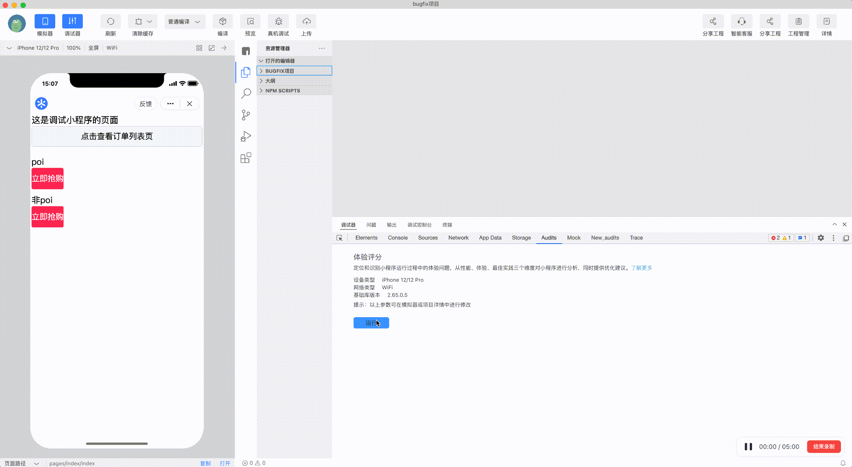
Task: Switch to the 输出 output tab
Action: click(x=391, y=225)
